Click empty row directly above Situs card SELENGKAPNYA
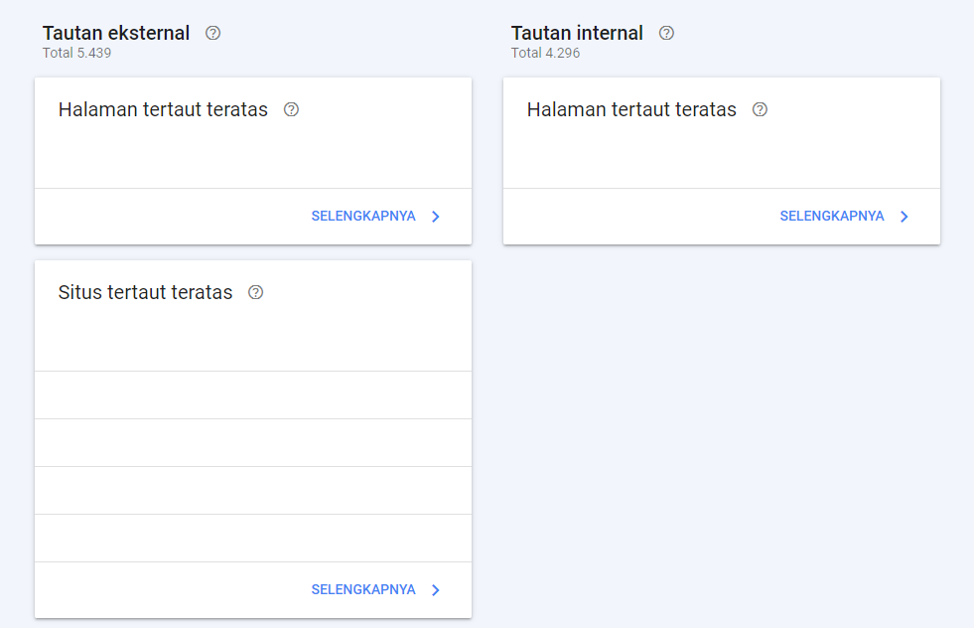 253,538
